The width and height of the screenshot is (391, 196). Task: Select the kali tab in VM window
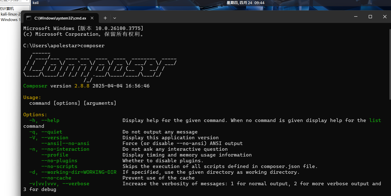(x=36, y=3)
